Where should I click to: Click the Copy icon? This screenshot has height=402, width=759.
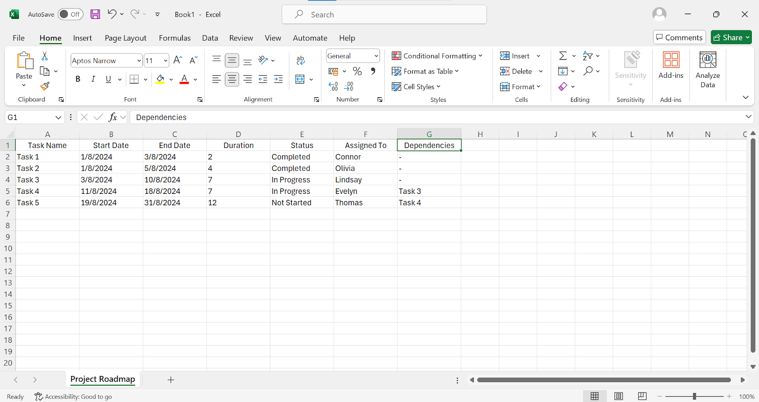coord(45,71)
